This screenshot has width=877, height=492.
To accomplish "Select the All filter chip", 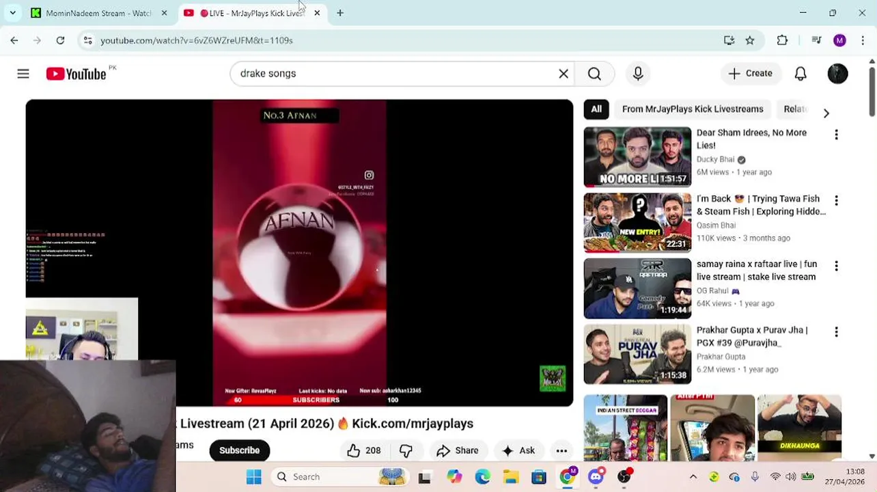I will (596, 109).
